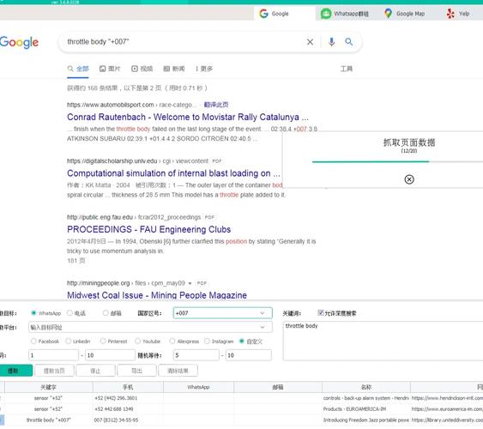This screenshot has height=429, width=483.
Task: Click the export button
Action: coord(136,371)
